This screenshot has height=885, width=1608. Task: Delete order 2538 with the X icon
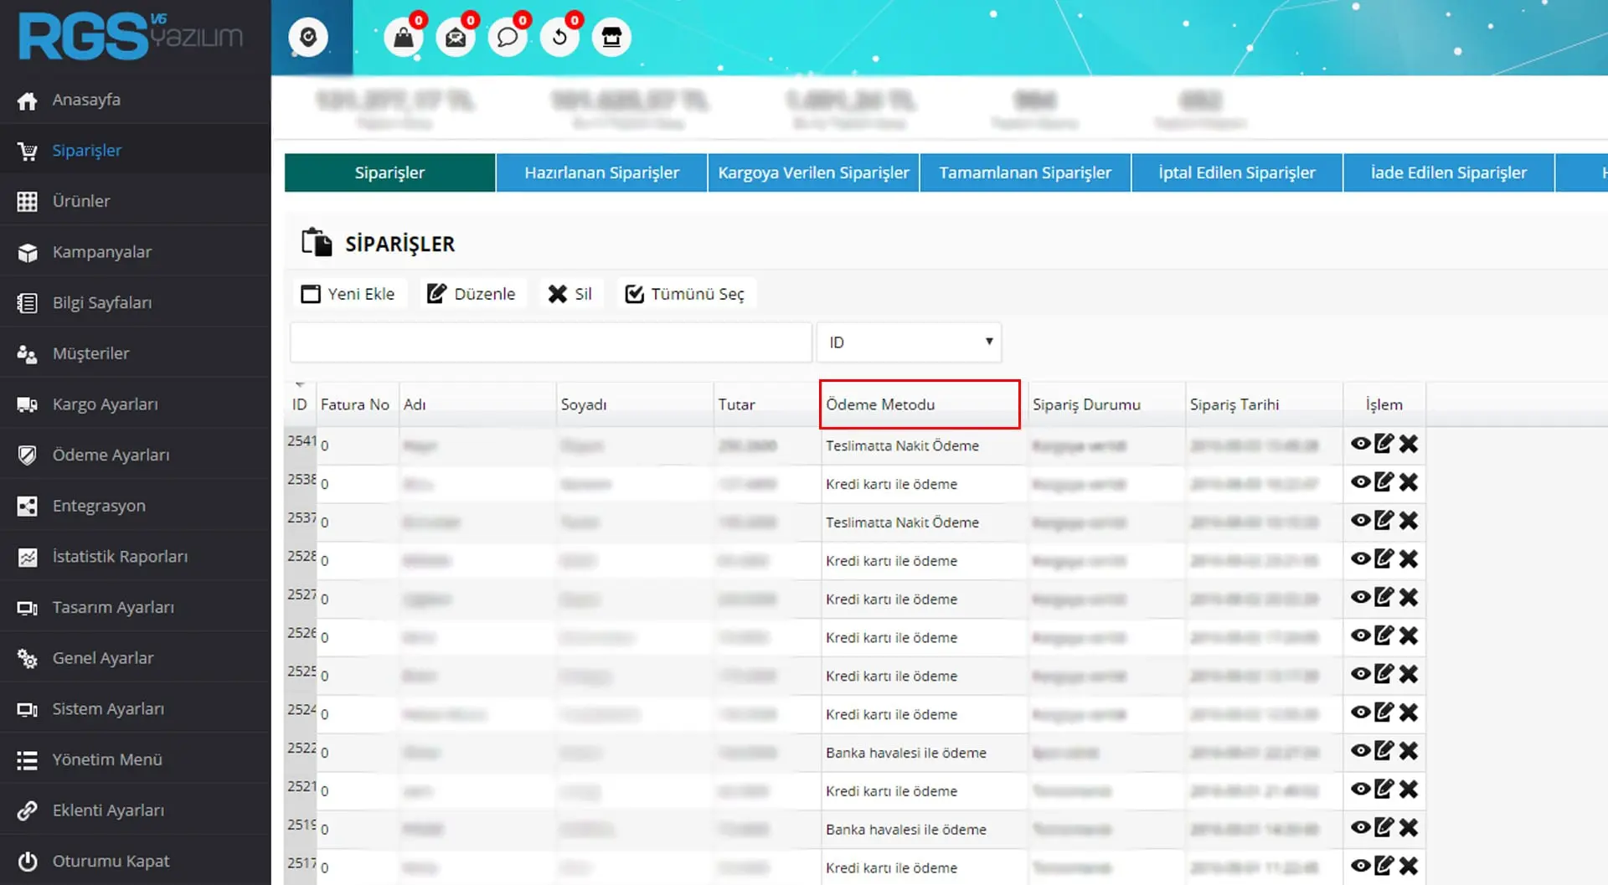pos(1409,482)
